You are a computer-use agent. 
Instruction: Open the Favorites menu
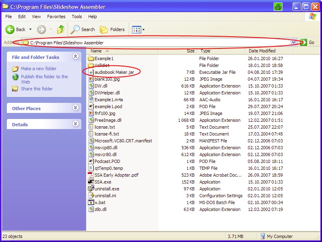(x=56, y=17)
